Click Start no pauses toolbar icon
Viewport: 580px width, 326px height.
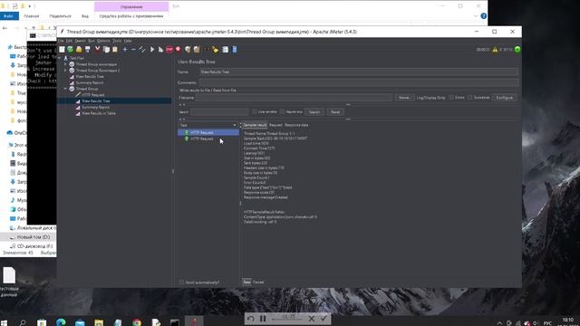tap(161, 50)
